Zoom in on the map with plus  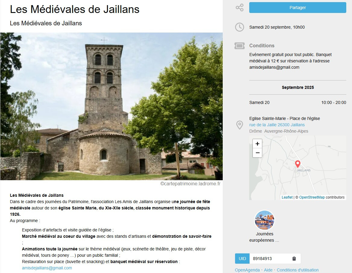[257, 144]
